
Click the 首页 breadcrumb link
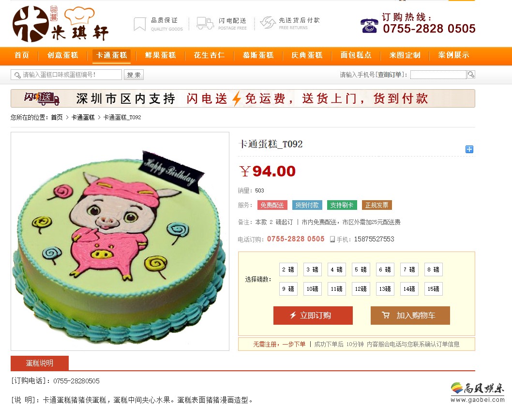pyautogui.click(x=57, y=117)
